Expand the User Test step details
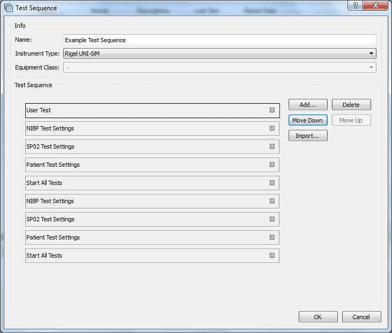This screenshot has height=333, width=392. click(272, 110)
